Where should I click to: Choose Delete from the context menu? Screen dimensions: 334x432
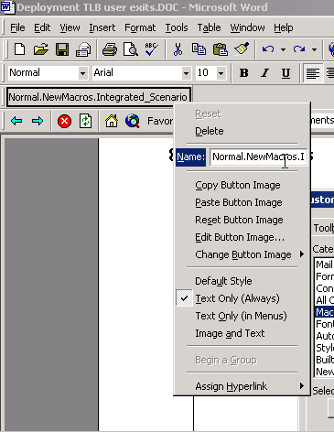pos(210,131)
